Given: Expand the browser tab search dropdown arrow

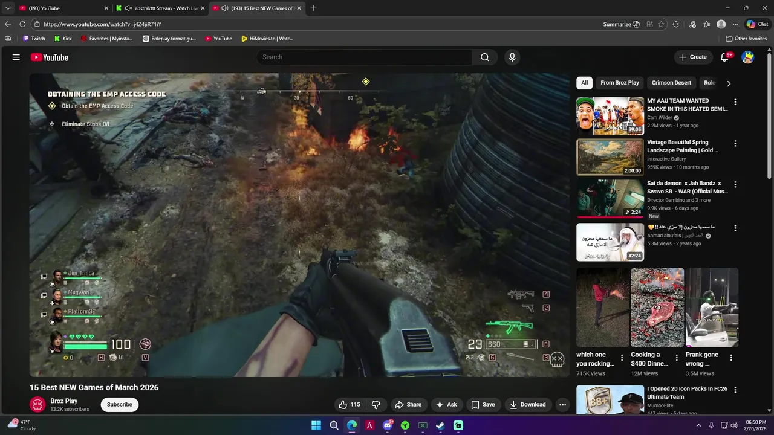Looking at the screenshot, I should click(x=8, y=8).
